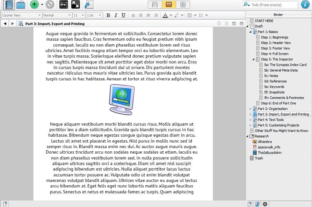312x207 pixels.
Task: Go to previous document up arrow
Action: [219, 23]
